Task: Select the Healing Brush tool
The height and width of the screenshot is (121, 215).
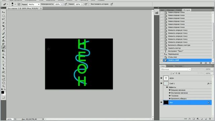Action: pyautogui.click(x=3, y=34)
